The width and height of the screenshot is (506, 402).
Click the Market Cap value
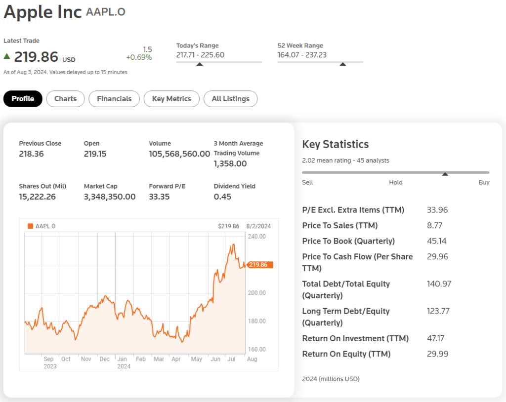110,197
